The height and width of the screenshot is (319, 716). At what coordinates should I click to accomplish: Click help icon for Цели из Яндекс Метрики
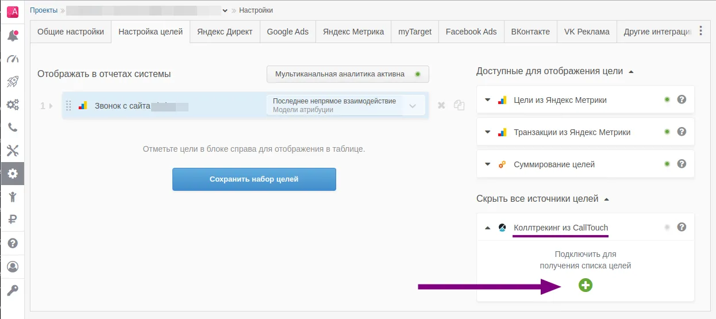[x=682, y=99]
